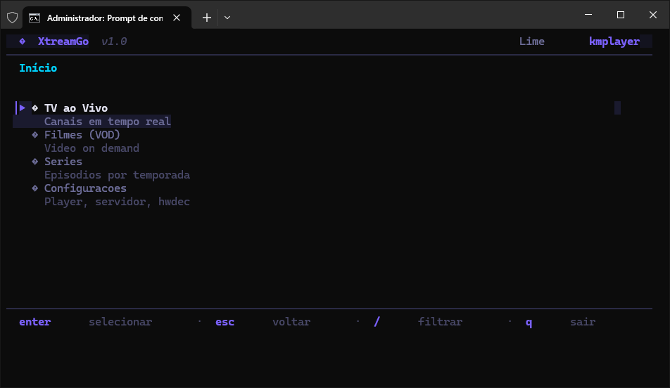Click the Episodios por temporada description
The height and width of the screenshot is (388, 670).
coord(117,175)
